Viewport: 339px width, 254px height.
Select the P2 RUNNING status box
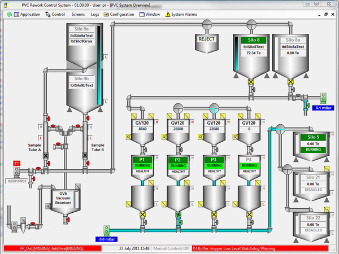point(178,166)
